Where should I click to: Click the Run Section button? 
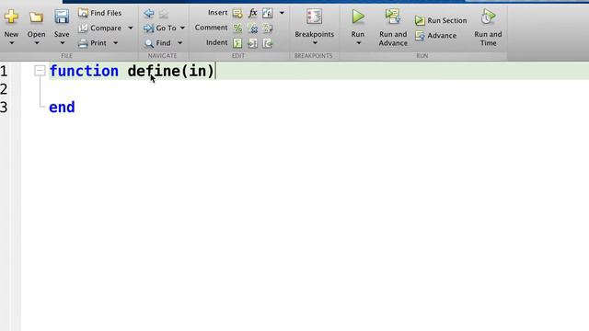[441, 20]
